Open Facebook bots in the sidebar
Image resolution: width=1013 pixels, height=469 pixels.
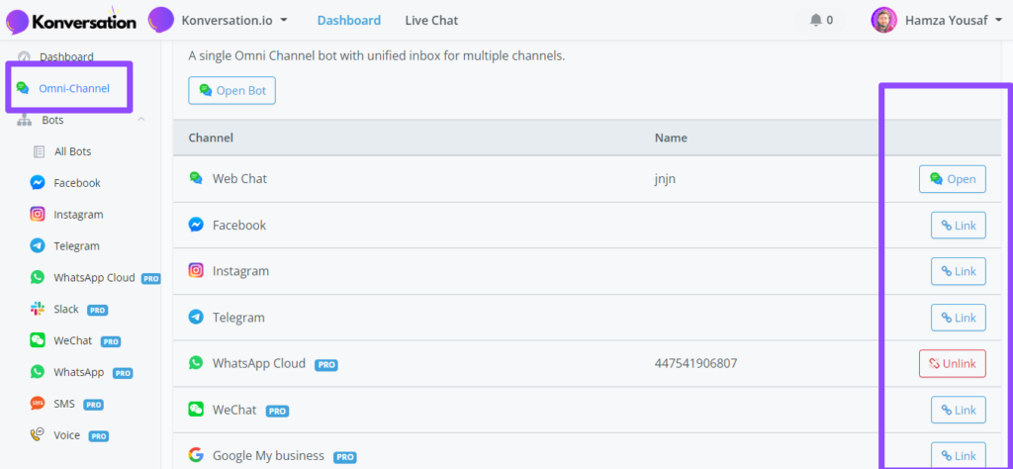tap(77, 183)
